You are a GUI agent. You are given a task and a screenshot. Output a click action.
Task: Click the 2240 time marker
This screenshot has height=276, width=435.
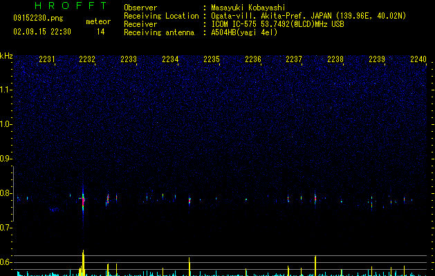pyautogui.click(x=418, y=59)
